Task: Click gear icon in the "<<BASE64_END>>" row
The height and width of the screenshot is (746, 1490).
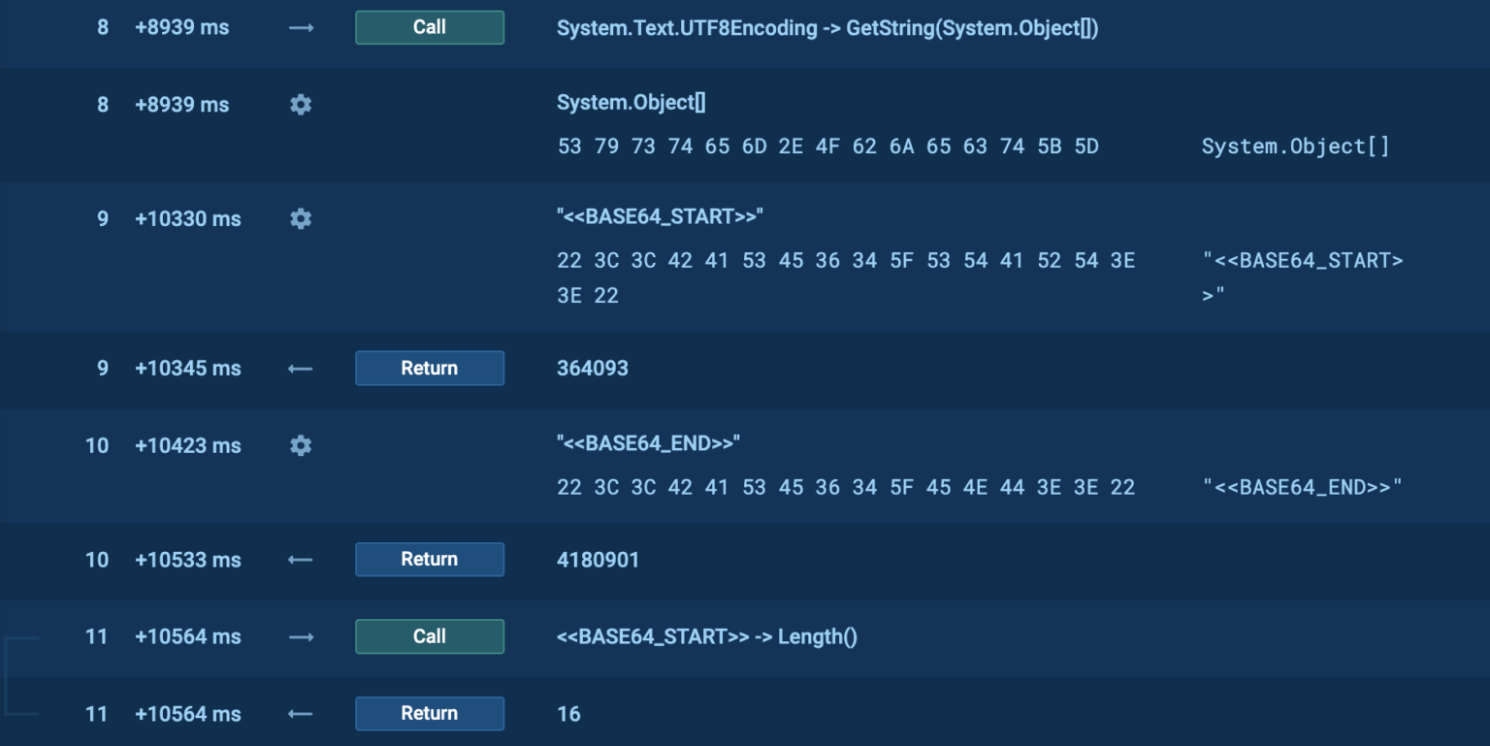Action: coord(301,446)
